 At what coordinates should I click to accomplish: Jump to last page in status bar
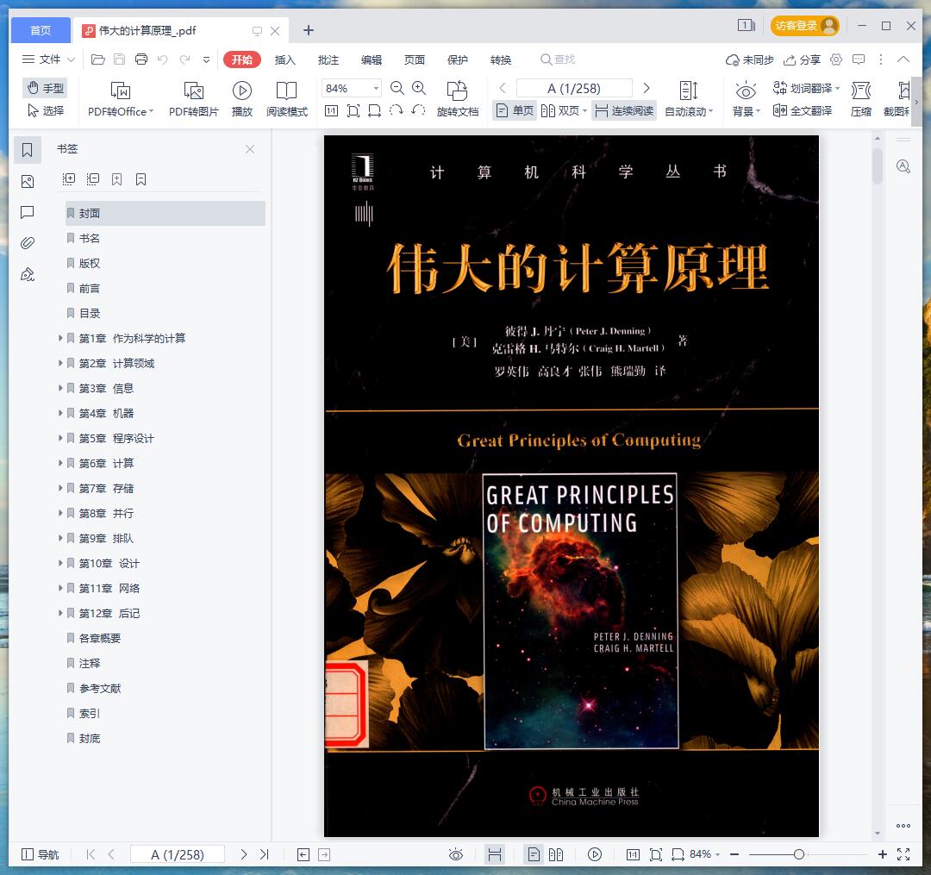[265, 854]
